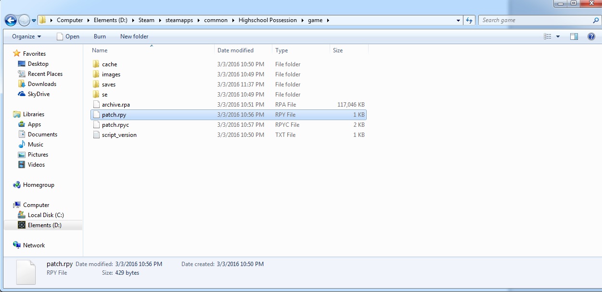Screen dimensions: 602x292
Task: Open Local Disk (C:) drive
Action: [46, 215]
